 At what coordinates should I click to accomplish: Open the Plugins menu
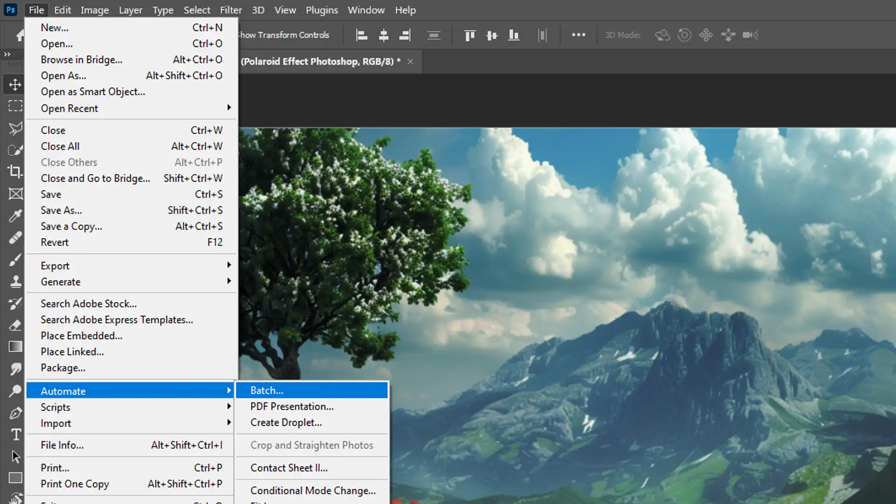[322, 10]
